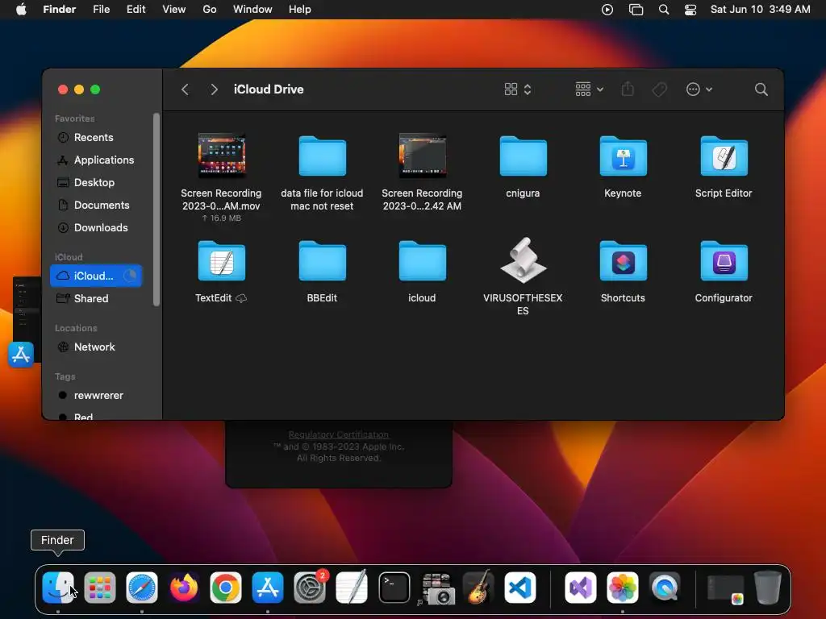Open the Go menu

coord(210,10)
